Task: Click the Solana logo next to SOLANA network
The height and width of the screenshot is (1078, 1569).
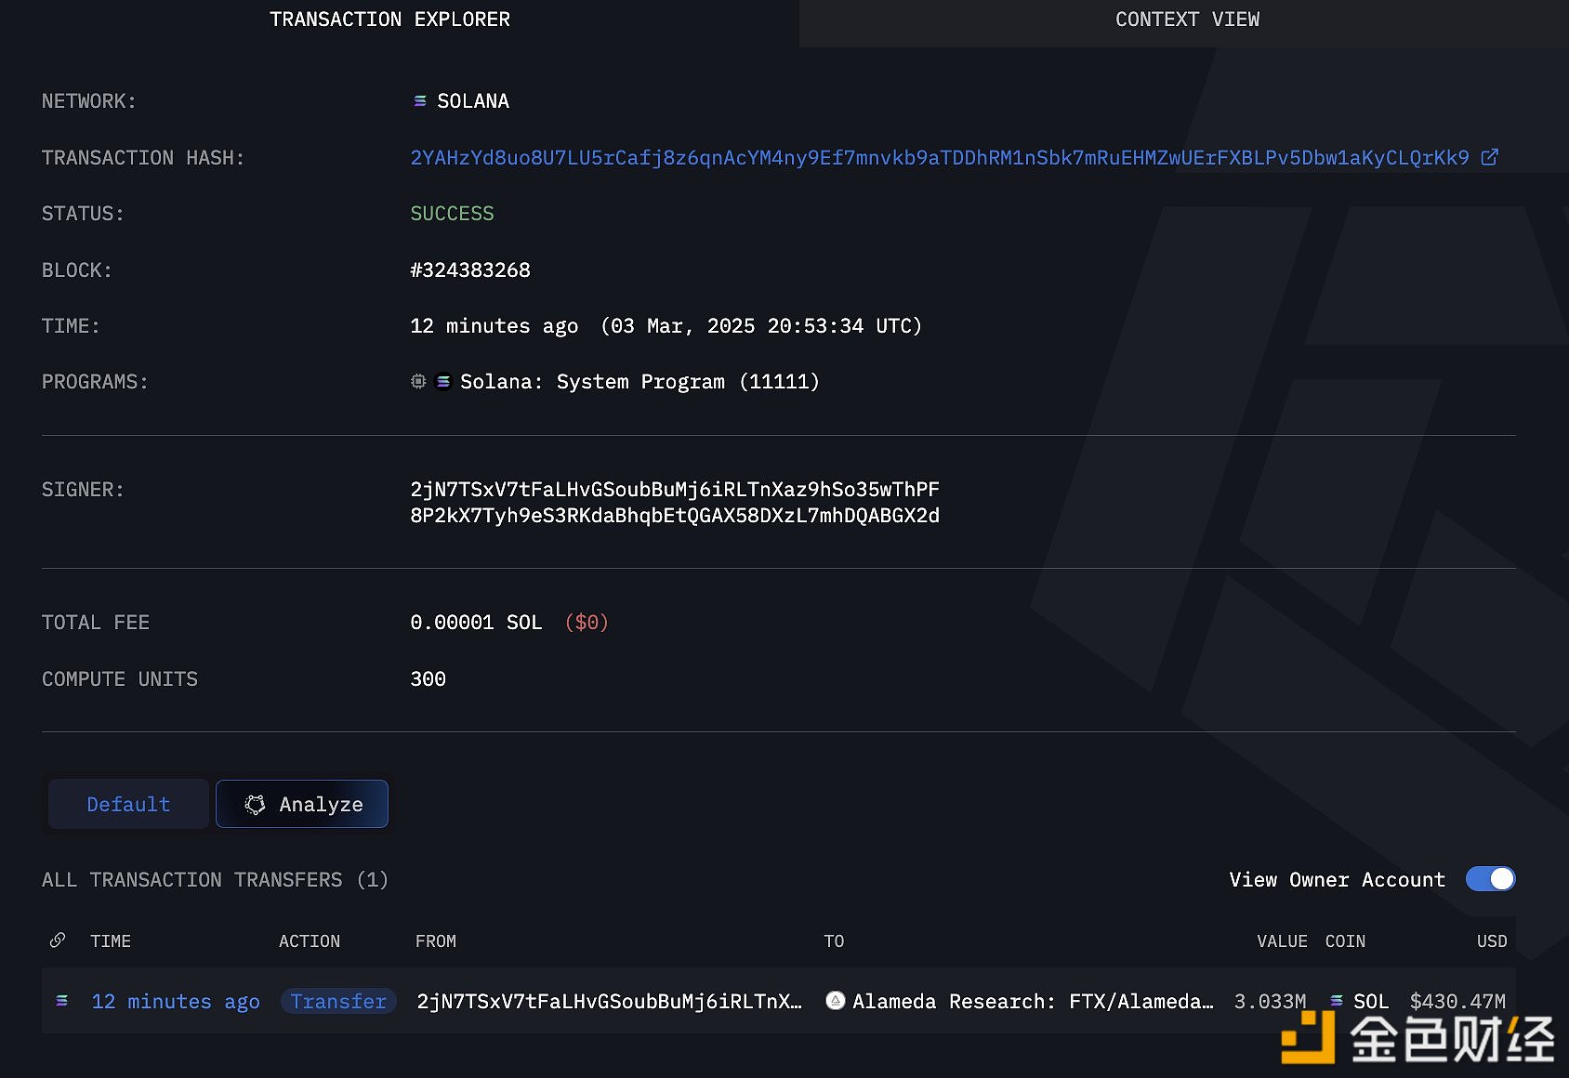Action: (x=420, y=100)
